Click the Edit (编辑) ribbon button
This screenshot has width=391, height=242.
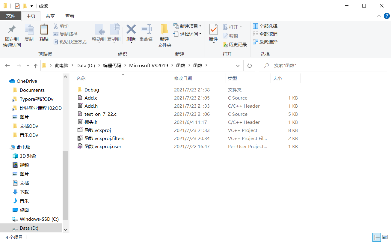(x=230, y=36)
